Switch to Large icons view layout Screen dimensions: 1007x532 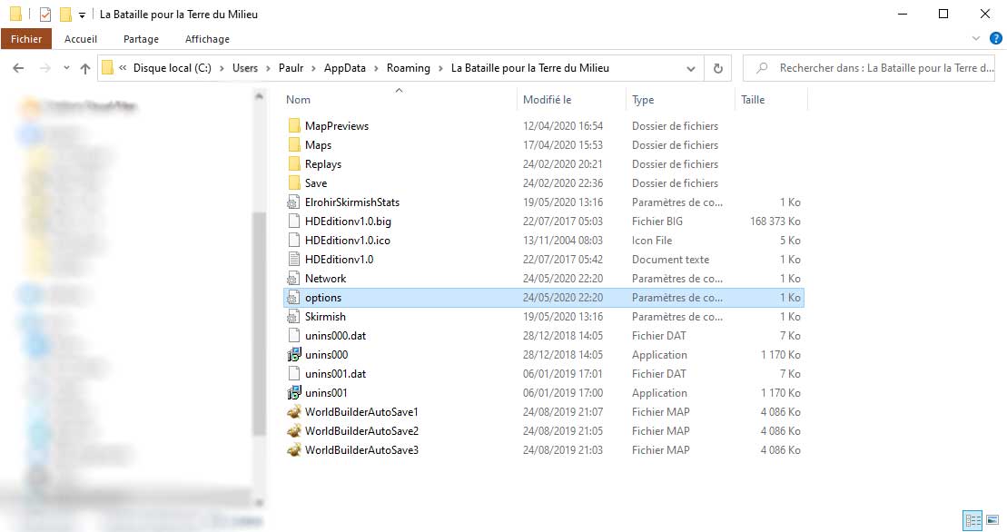[992, 520]
